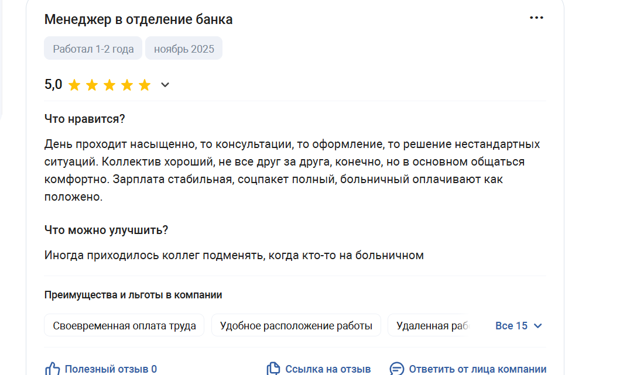Click the fourth yellow rating star

(127, 85)
